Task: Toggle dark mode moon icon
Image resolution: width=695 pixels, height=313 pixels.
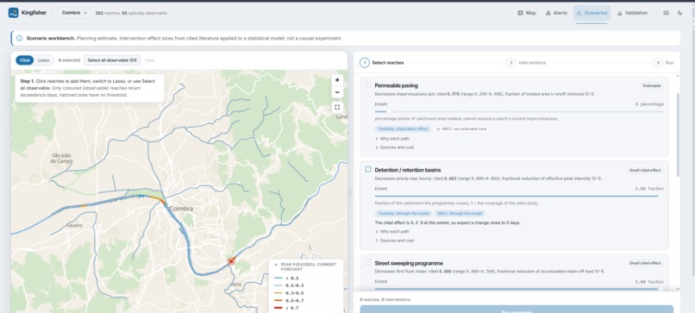Action: 680,13
